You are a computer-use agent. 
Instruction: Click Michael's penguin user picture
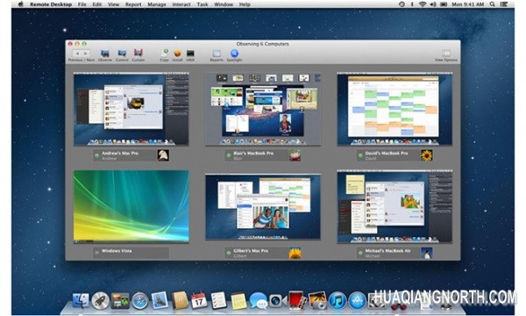pos(427,253)
